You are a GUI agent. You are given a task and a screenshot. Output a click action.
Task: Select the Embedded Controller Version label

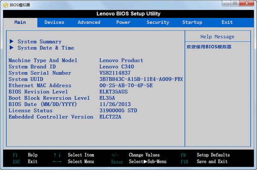pyautogui.click(x=51, y=117)
